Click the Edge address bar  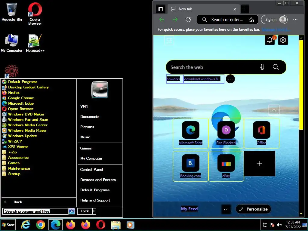(x=227, y=20)
